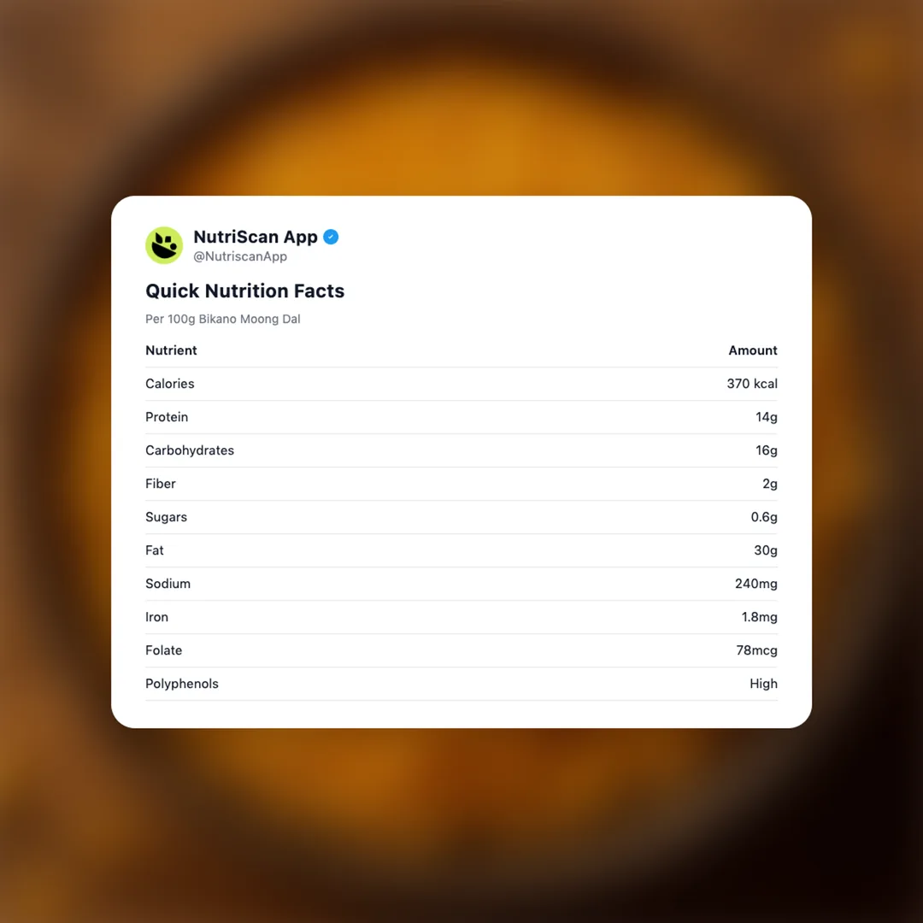Click the Carbohydrates row label

(190, 450)
